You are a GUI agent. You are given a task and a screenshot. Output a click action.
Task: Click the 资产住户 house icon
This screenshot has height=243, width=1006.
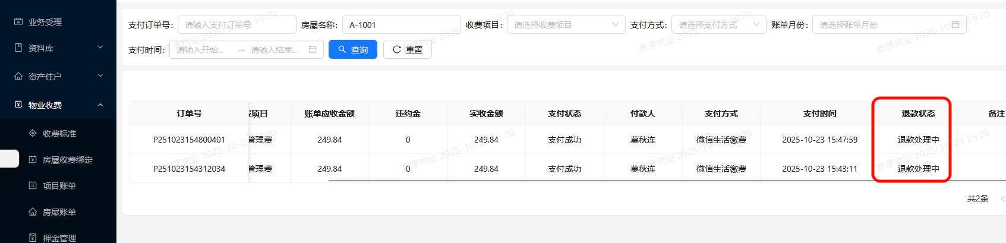coord(18,76)
